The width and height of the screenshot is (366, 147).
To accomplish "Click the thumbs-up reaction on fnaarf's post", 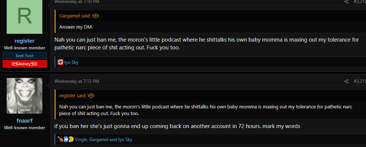I will [66, 140].
